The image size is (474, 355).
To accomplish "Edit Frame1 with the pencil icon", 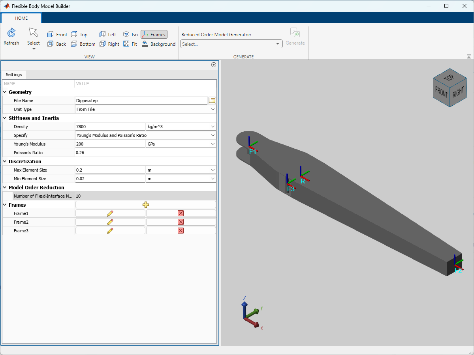I will click(x=110, y=213).
